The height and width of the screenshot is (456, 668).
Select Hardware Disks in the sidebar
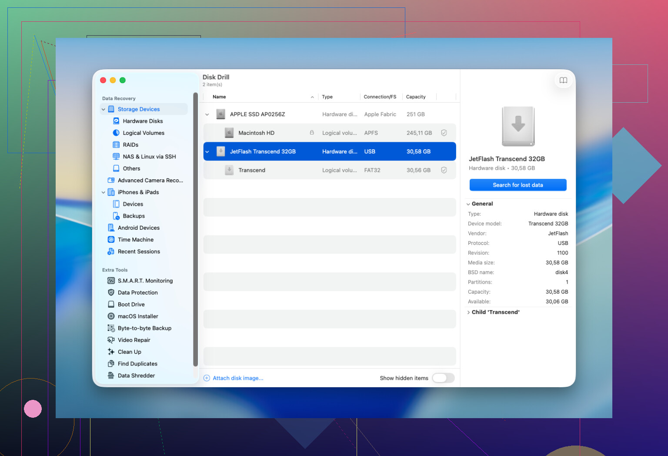tap(143, 121)
